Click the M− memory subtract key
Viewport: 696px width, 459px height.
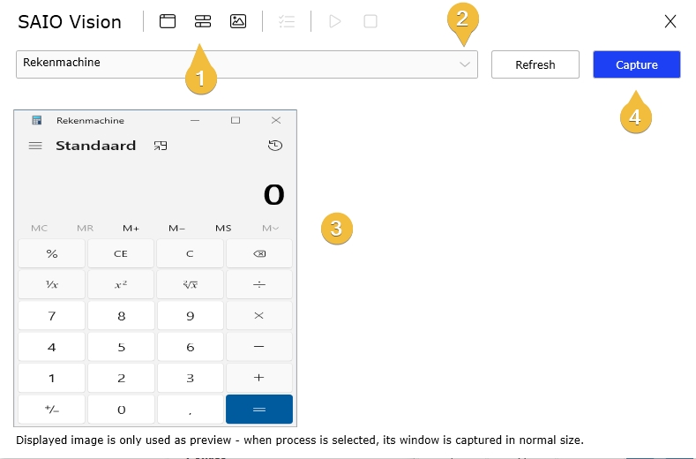point(176,228)
